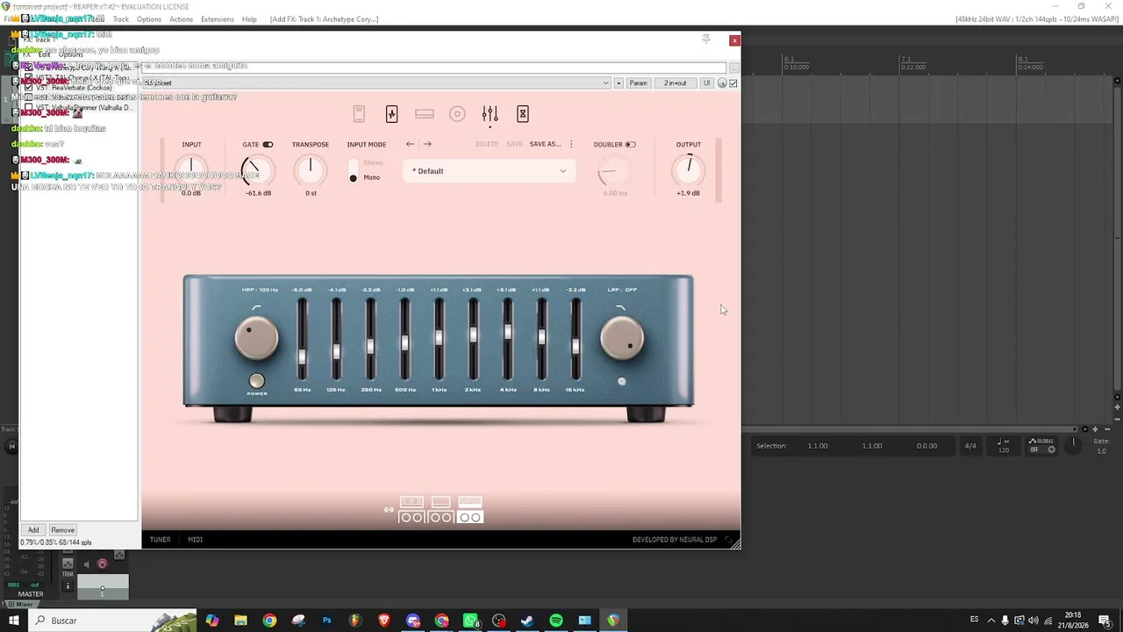
Task: Click the Output knob
Action: pos(688,170)
